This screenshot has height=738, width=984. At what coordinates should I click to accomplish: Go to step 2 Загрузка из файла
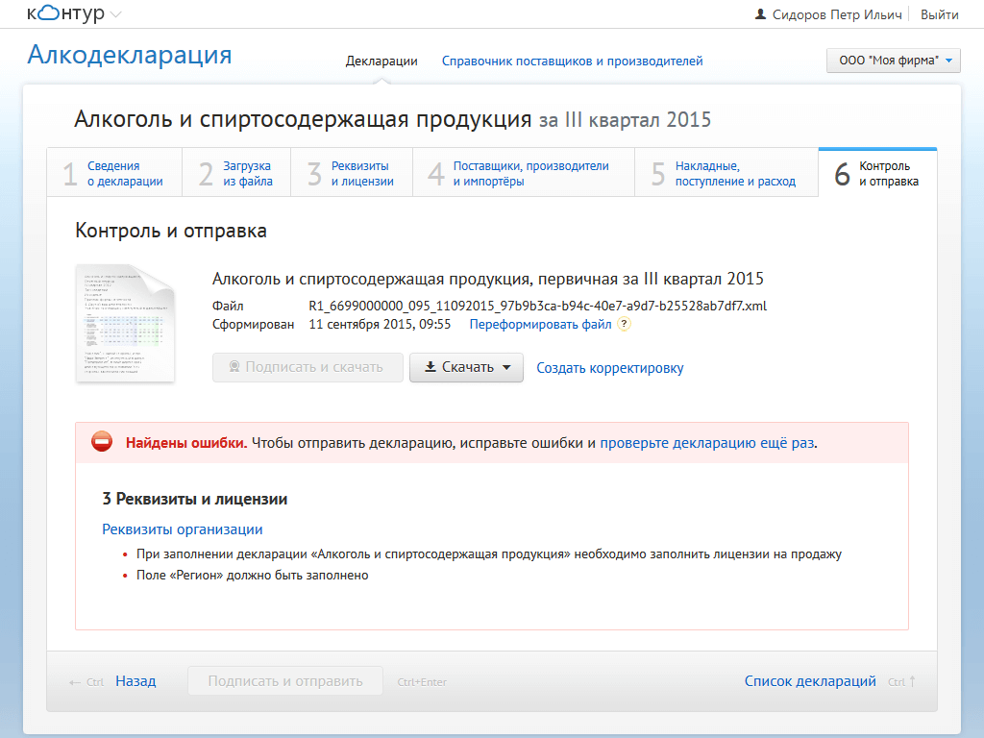(236, 173)
